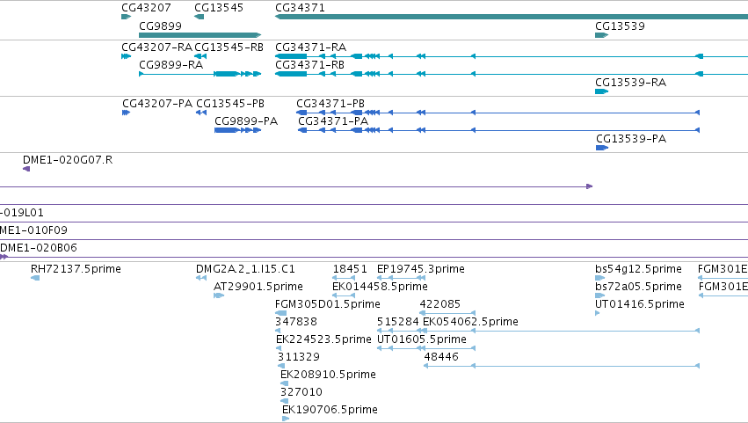Select the CG13539 gene label
The width and height of the screenshot is (748, 423).
pyautogui.click(x=620, y=26)
